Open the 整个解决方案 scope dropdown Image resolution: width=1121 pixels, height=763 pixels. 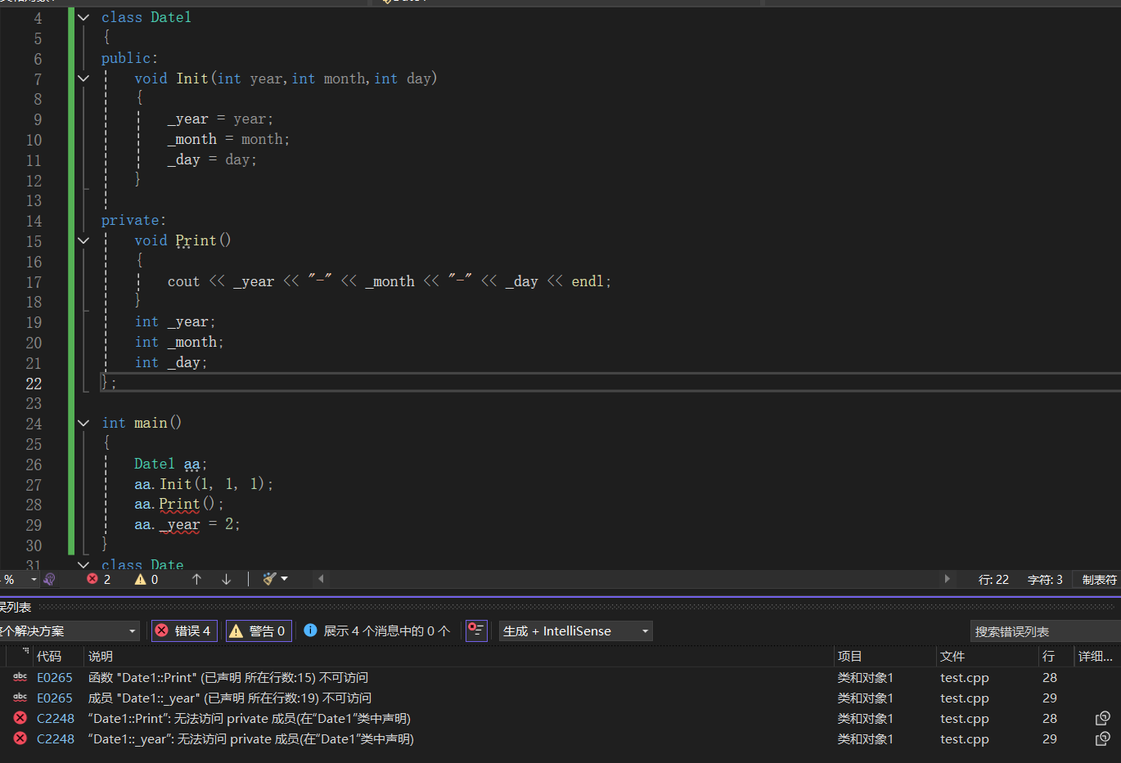70,631
